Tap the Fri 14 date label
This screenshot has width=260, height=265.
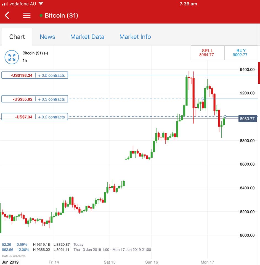54,262
